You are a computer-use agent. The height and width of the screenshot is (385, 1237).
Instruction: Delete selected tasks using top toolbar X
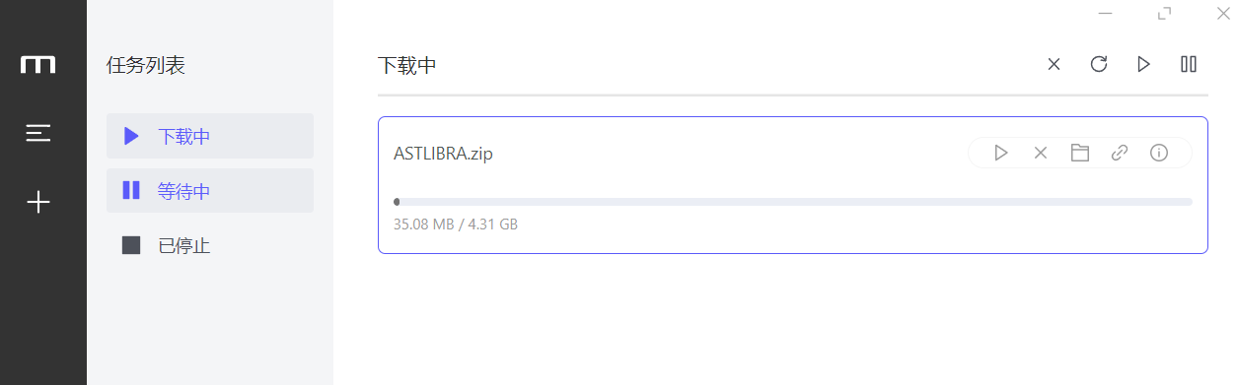[x=1054, y=64]
